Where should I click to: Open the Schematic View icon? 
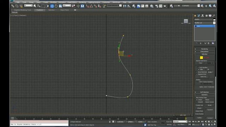pyautogui.click(x=147, y=6)
